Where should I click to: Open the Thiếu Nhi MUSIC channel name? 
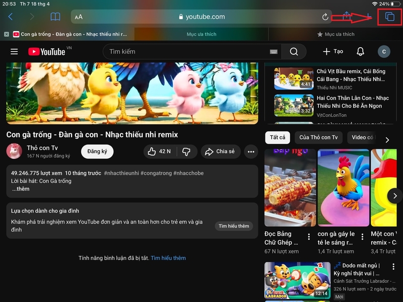(x=334, y=88)
